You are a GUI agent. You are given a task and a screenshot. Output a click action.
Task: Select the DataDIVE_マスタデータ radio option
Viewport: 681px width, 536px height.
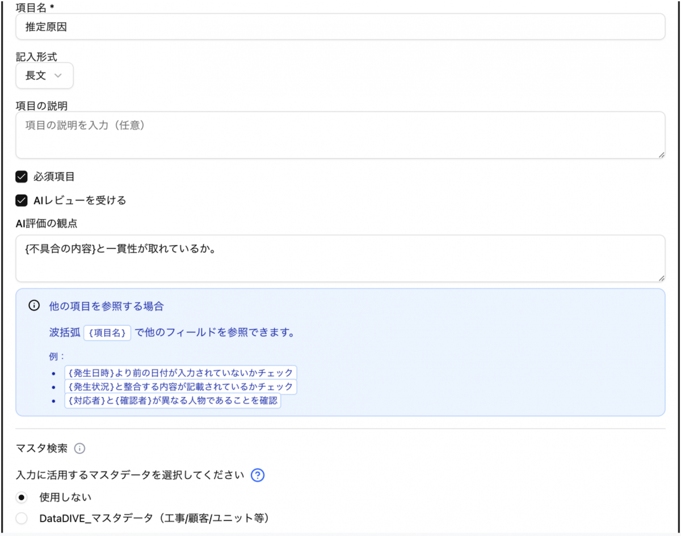21,518
